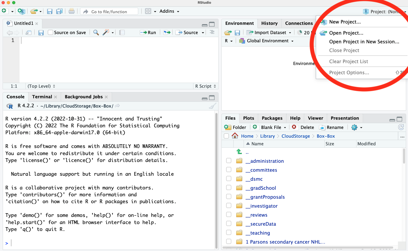The image size is (408, 251).
Task: Click the Create a project icon in toolbar
Action: click(21, 11)
